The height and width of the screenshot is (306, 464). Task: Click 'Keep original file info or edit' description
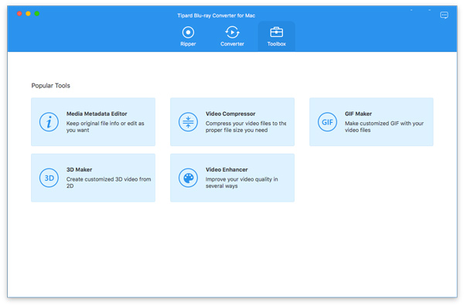(105, 127)
